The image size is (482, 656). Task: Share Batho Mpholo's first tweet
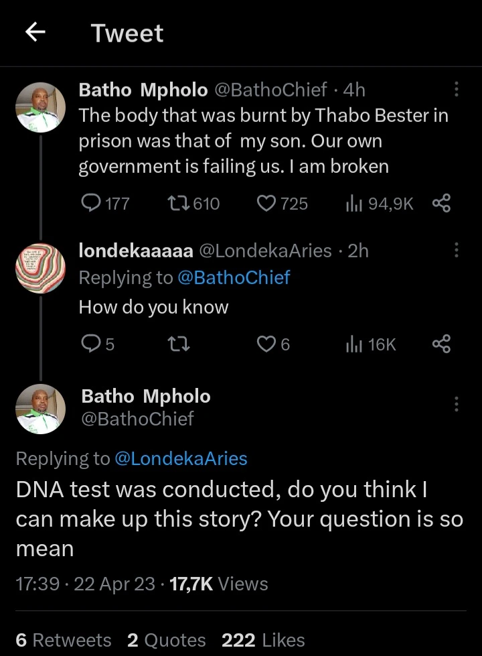pos(441,203)
